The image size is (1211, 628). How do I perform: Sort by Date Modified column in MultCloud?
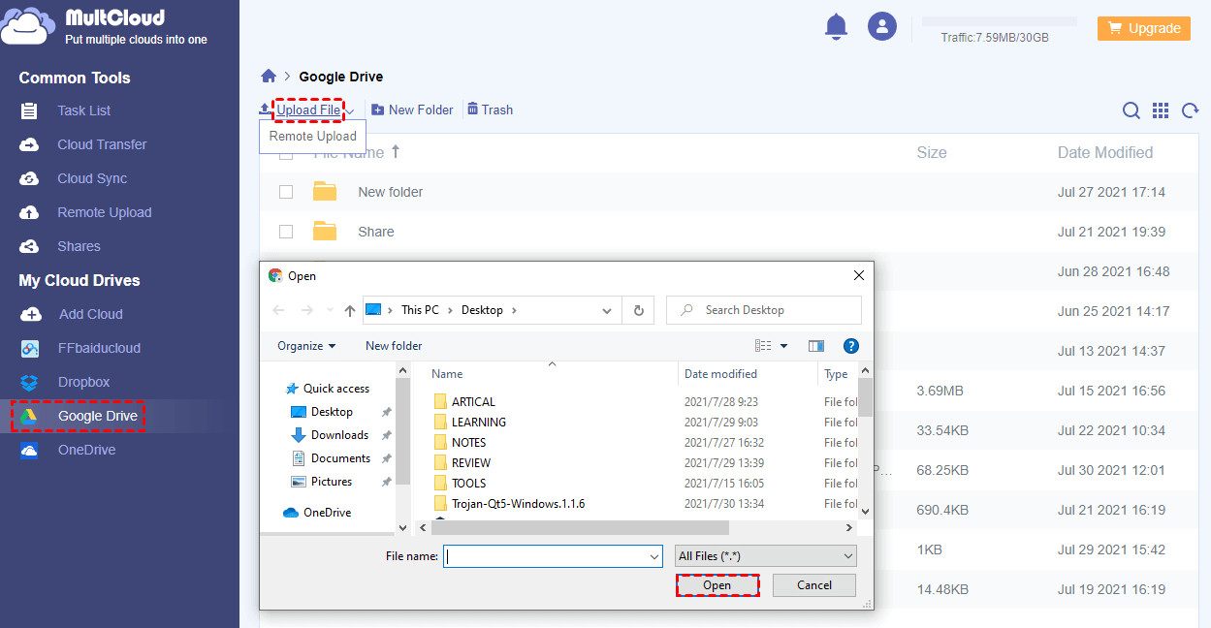(x=1104, y=152)
